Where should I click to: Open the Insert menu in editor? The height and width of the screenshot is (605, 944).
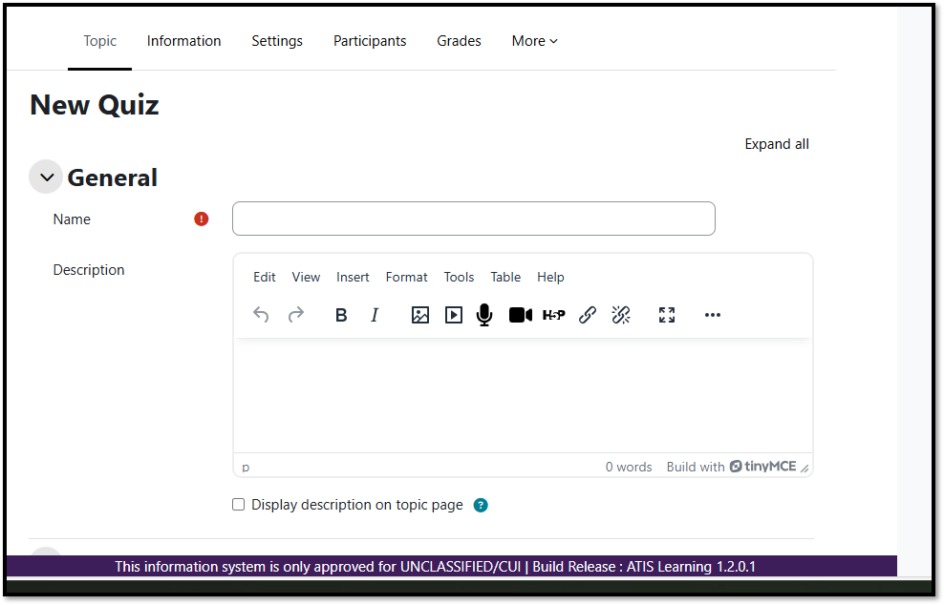coord(353,277)
